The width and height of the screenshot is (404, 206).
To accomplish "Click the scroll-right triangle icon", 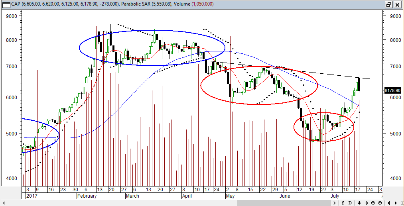I will (x=396, y=203).
